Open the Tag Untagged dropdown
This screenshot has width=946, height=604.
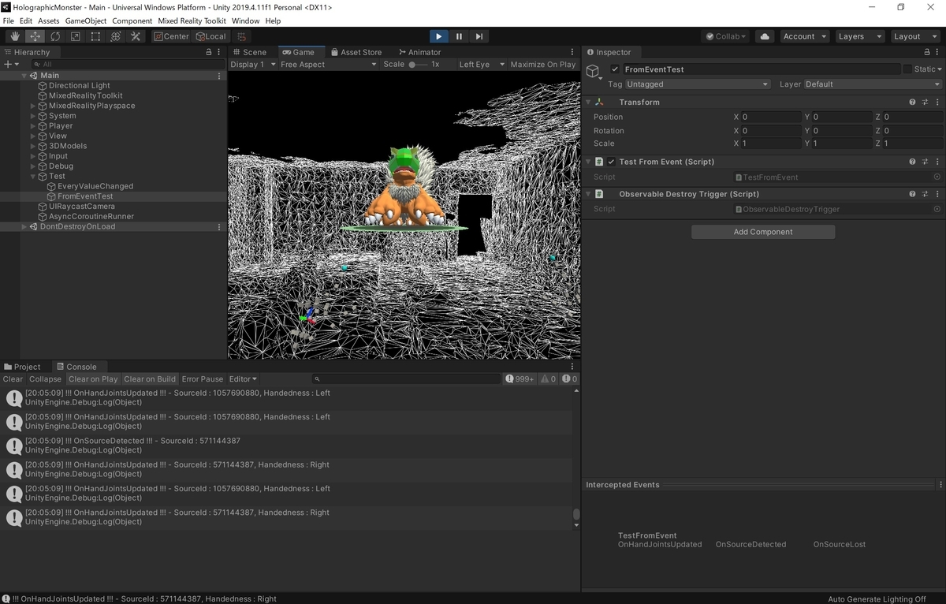pyautogui.click(x=698, y=84)
